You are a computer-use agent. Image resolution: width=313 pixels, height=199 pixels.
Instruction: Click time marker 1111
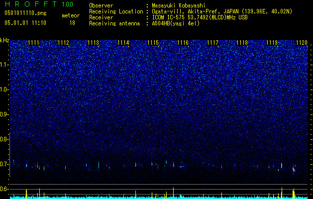33,43
